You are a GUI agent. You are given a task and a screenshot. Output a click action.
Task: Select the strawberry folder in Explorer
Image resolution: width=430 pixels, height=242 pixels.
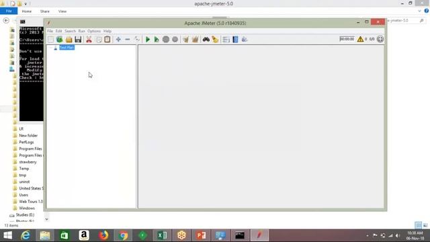click(28, 162)
